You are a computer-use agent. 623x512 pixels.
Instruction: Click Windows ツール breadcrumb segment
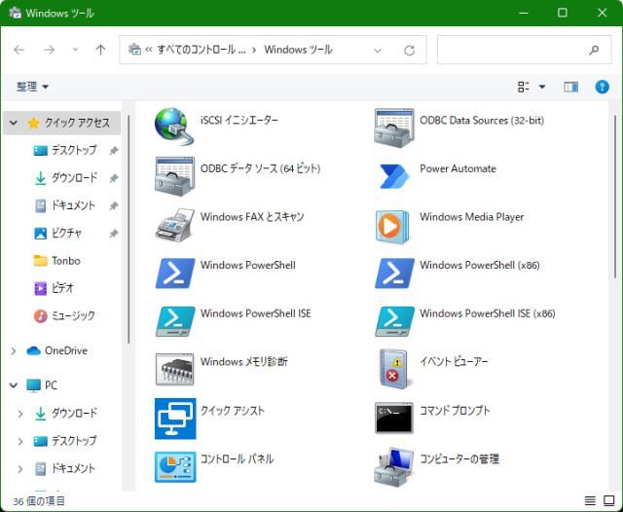point(299,50)
